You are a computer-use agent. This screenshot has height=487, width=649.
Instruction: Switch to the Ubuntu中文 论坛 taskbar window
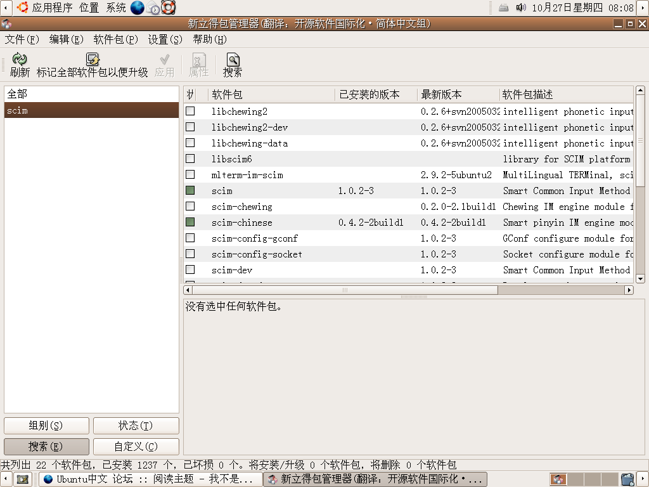[x=151, y=479]
